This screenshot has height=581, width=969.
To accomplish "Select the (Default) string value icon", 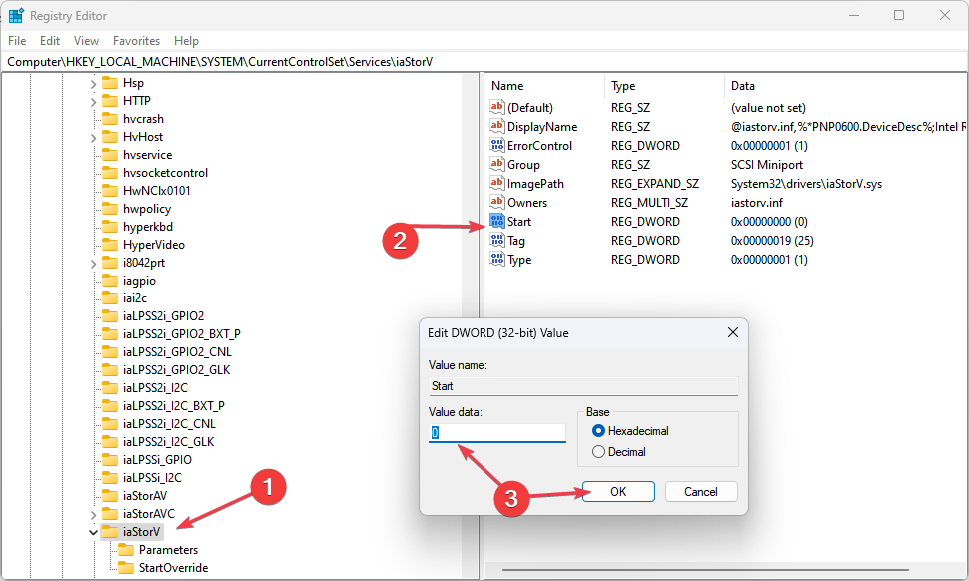I will [x=496, y=107].
